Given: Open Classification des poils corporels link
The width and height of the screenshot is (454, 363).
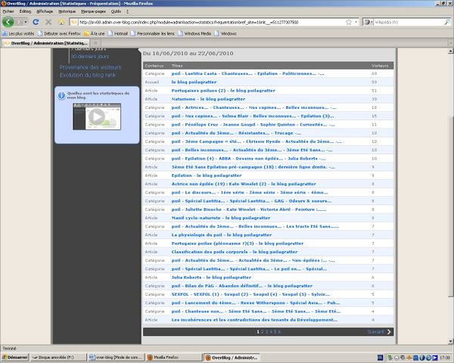Looking at the screenshot, I should point(235,252).
